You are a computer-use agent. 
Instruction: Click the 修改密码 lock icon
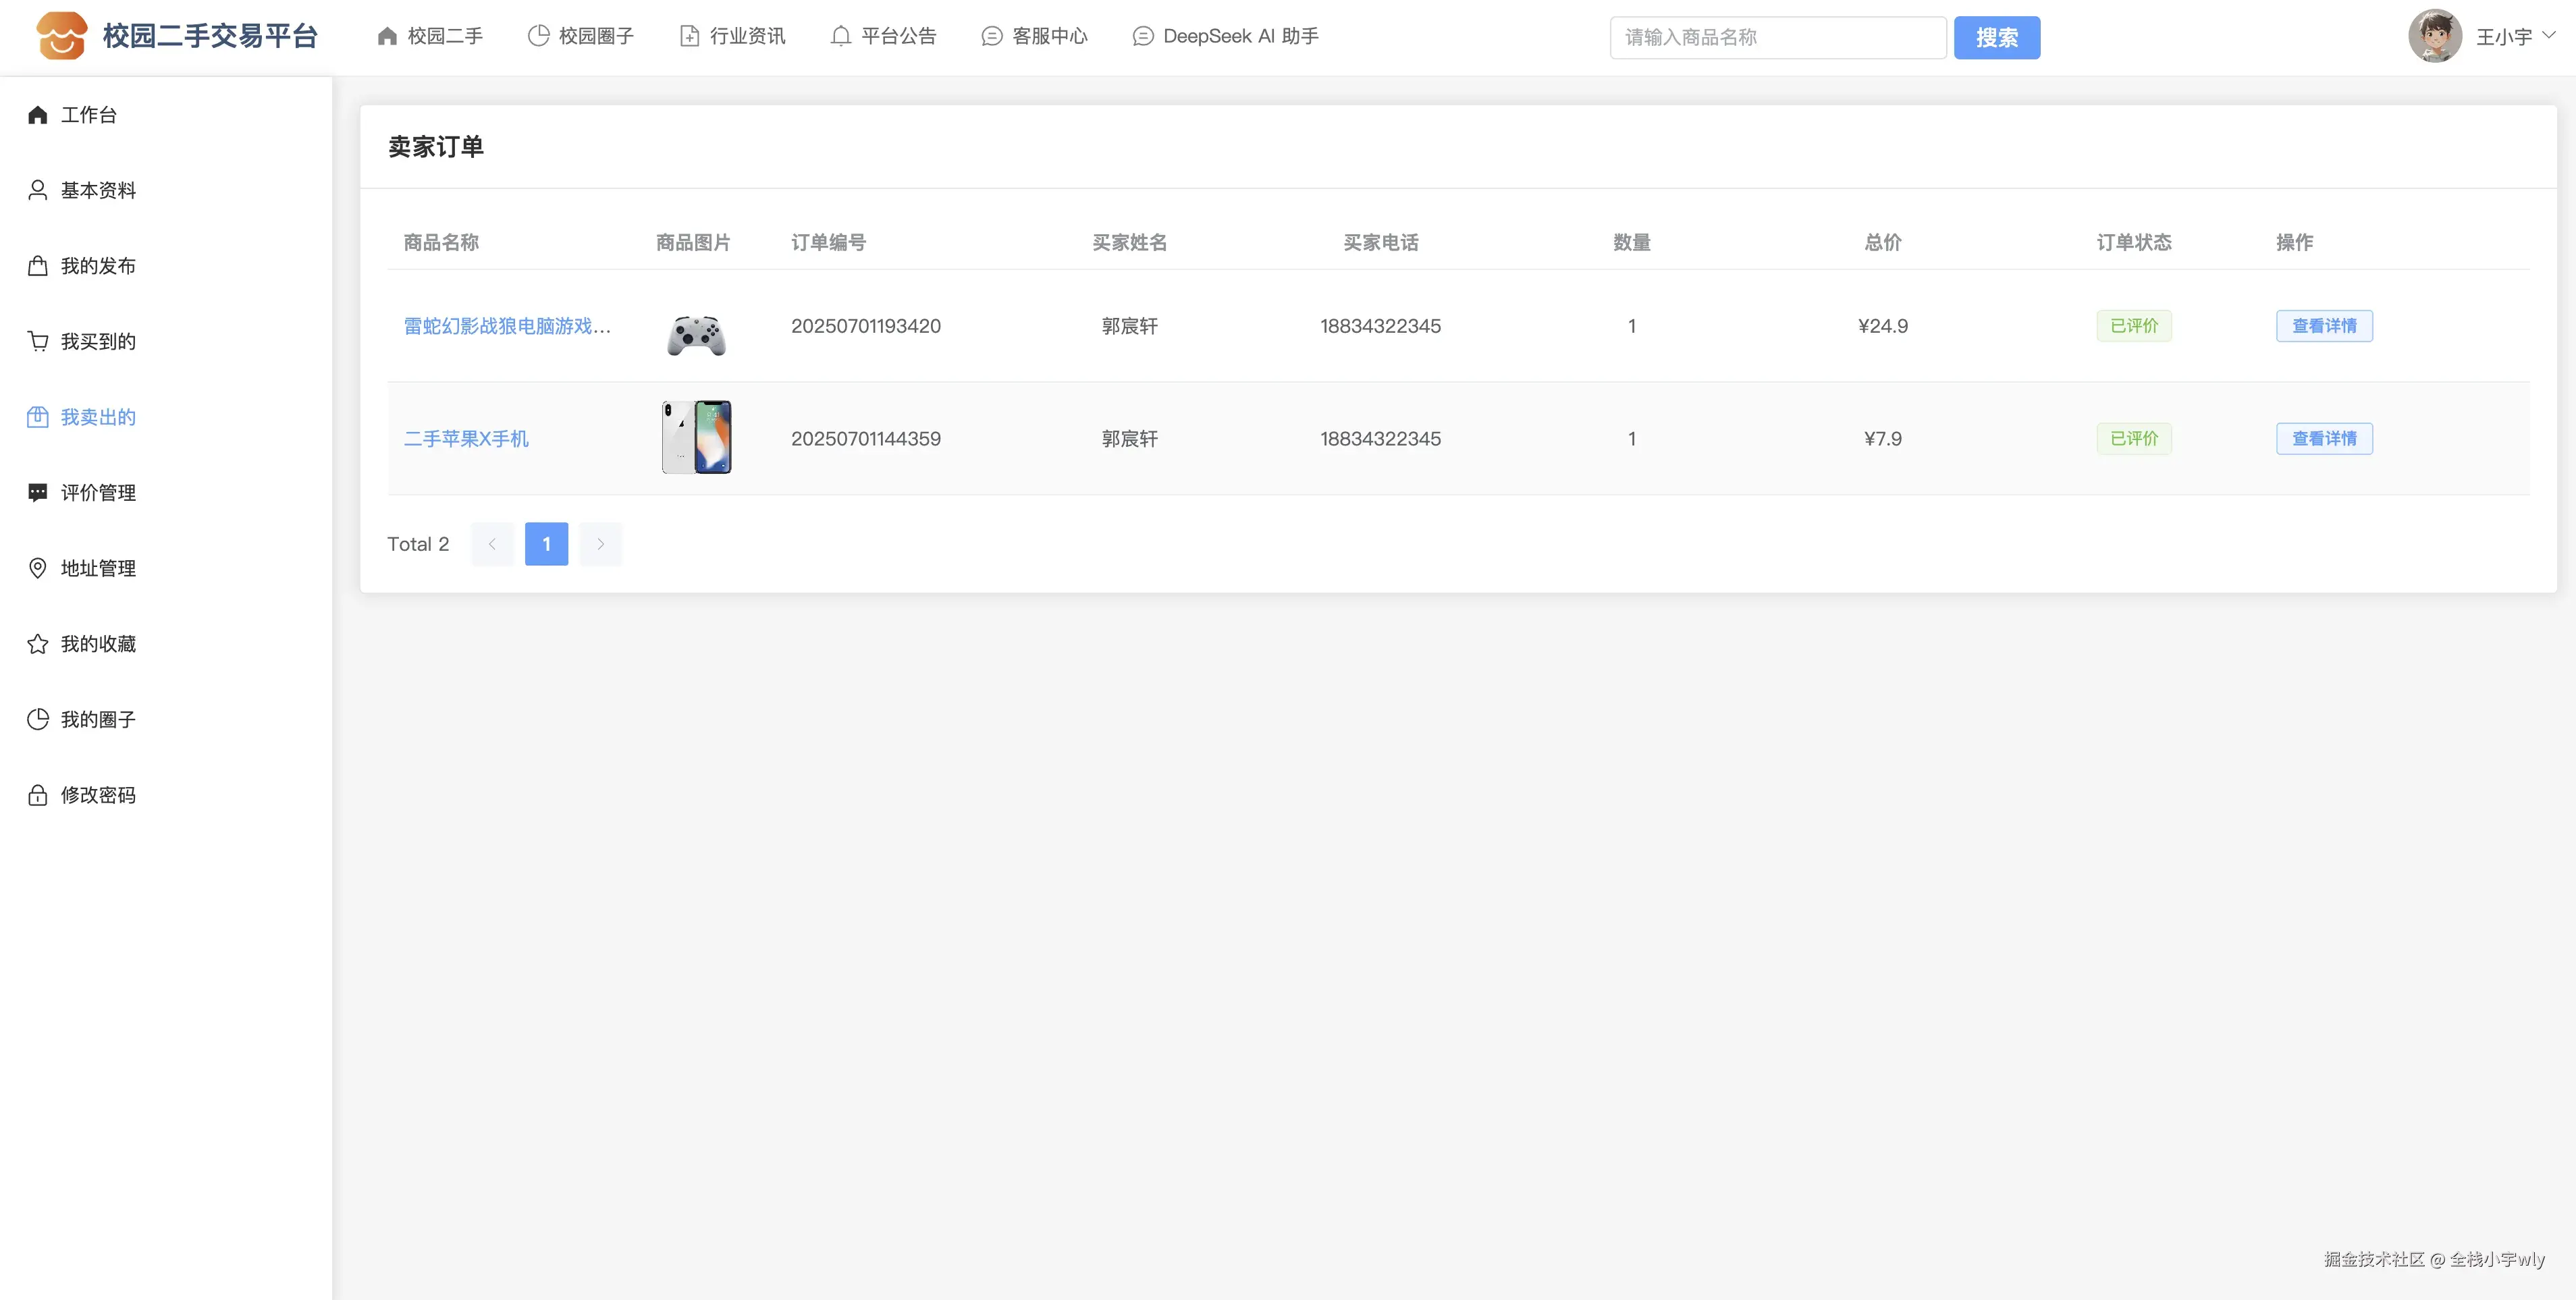pos(38,795)
